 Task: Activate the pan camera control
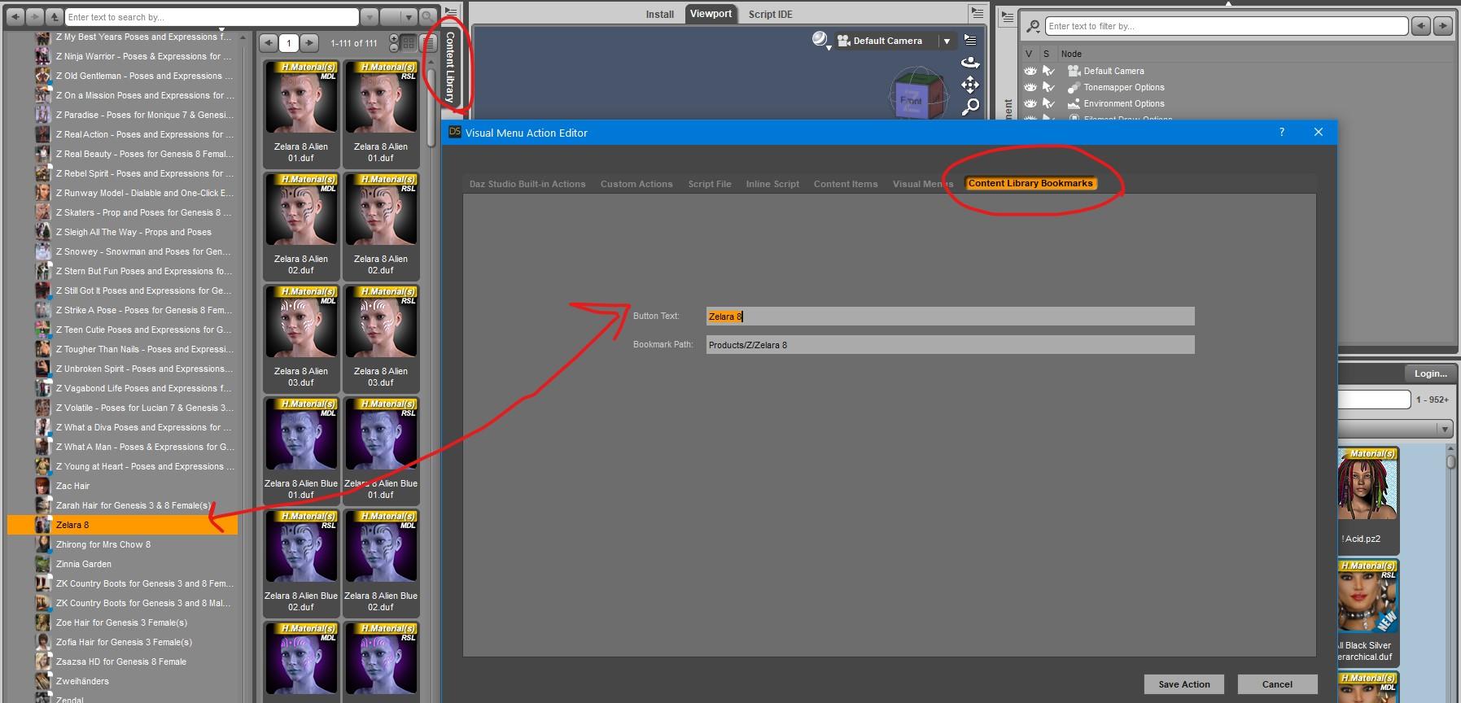click(x=970, y=85)
